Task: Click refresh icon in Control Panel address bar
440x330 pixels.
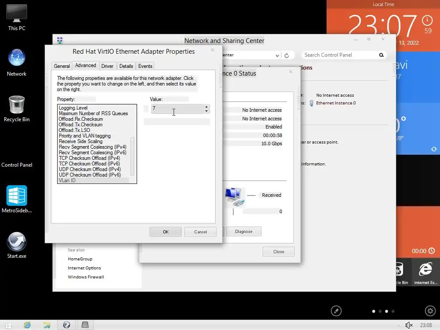Action: tap(287, 55)
